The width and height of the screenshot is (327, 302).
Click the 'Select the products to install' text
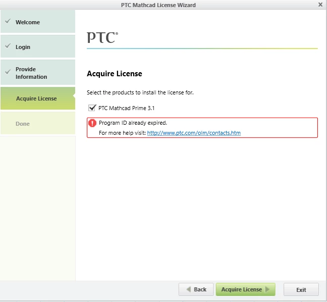point(140,92)
